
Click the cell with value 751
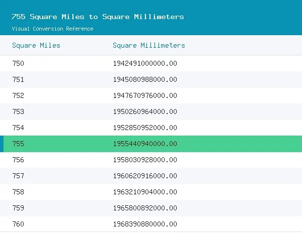click(18, 79)
